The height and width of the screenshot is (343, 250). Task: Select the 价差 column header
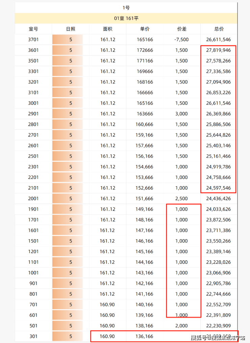point(182,29)
